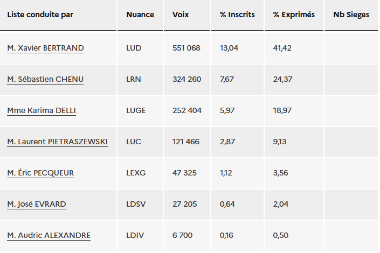Open M. Xavier BERTRAND list link
380x253 pixels.
click(45, 48)
